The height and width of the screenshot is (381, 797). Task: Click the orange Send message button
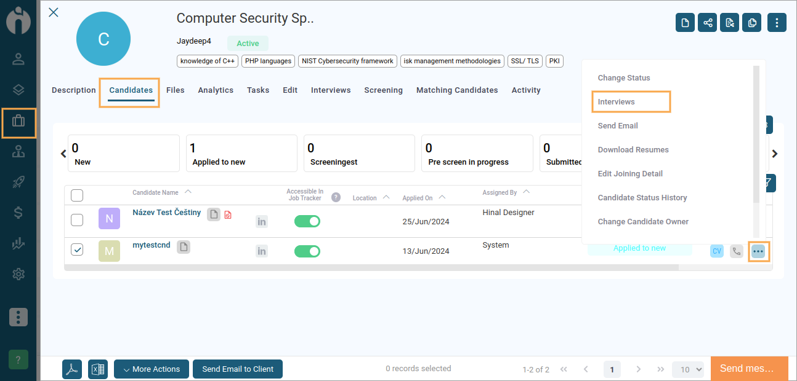(749, 369)
